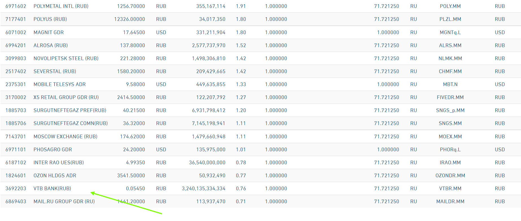521x221 pixels.
Task: Select MOSCOW EXCHANGE (RUB) name cell
Action: (x=66, y=137)
